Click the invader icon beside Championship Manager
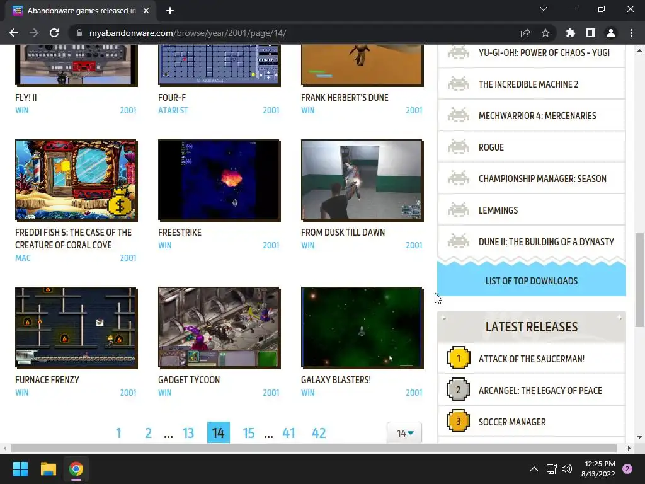Viewport: 645px width, 484px height. point(459,178)
